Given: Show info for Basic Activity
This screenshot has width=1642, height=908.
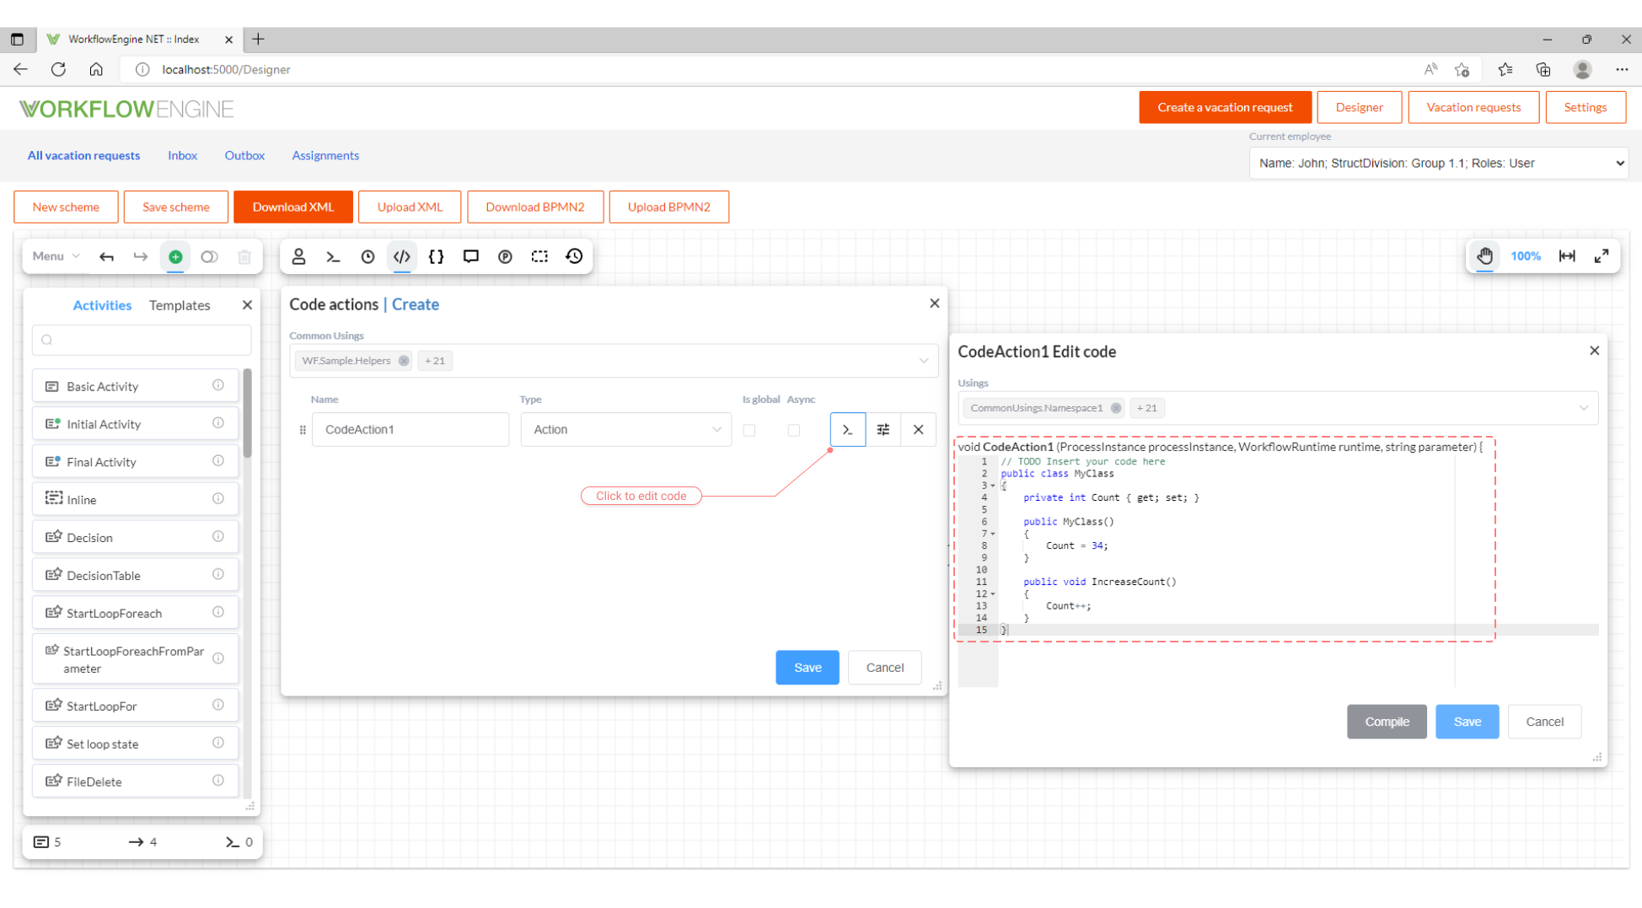Looking at the screenshot, I should [218, 385].
